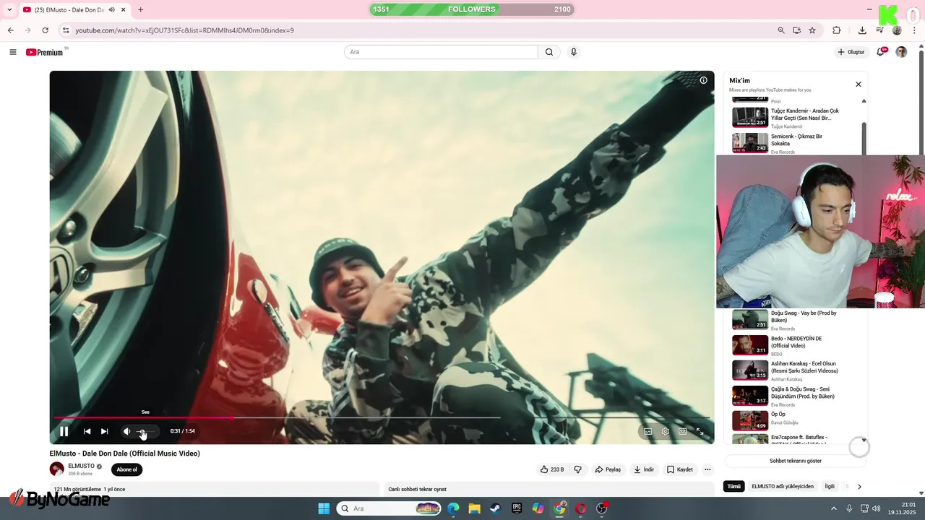Open YouTube notifications bell
The image size is (925, 520).
coord(881,52)
